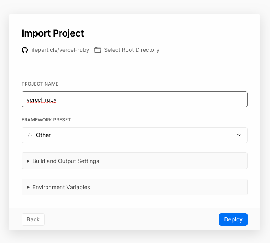Click the chevron arrow on Framework Preset
This screenshot has height=243, width=270.
click(x=239, y=135)
